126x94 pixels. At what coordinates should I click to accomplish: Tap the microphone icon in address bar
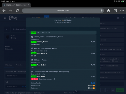click(102, 11)
